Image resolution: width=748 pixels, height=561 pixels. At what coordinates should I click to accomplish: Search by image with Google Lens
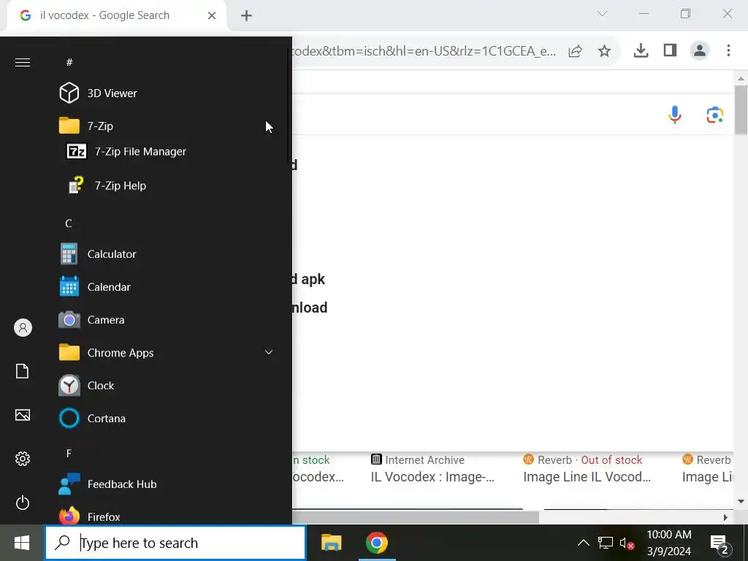point(714,115)
